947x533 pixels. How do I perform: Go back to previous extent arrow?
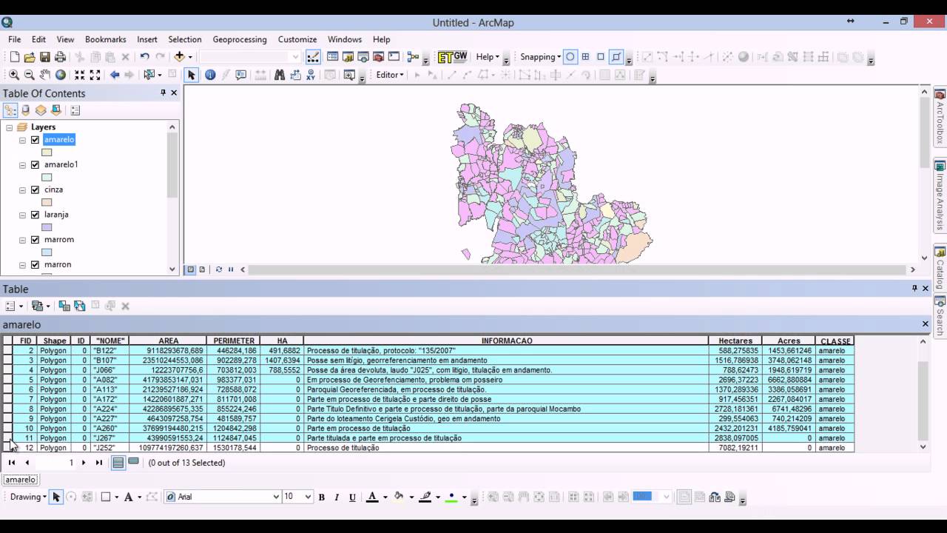(115, 75)
